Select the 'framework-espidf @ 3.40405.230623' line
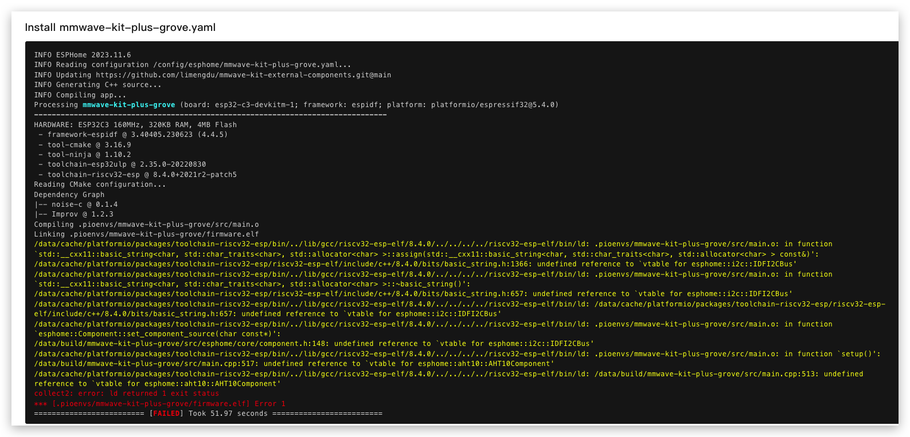This screenshot has width=910, height=437. (133, 135)
